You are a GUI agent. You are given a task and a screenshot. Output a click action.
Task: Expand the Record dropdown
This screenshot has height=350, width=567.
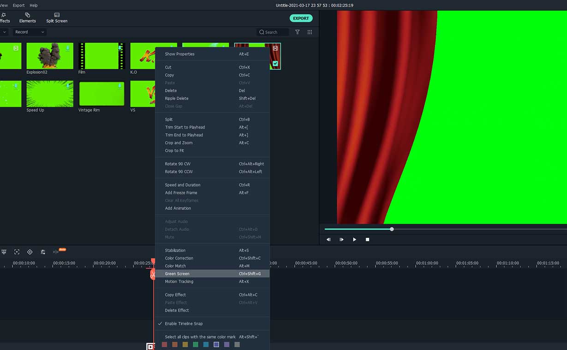click(29, 32)
